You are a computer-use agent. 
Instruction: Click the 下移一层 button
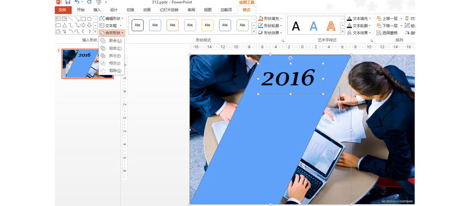coord(387,25)
